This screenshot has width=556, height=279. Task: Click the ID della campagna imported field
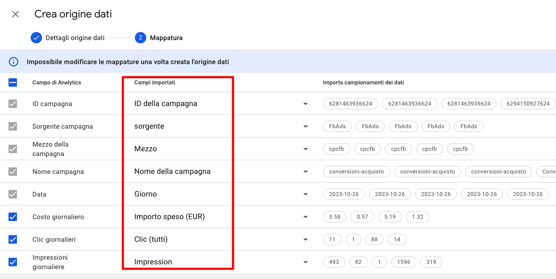[166, 104]
